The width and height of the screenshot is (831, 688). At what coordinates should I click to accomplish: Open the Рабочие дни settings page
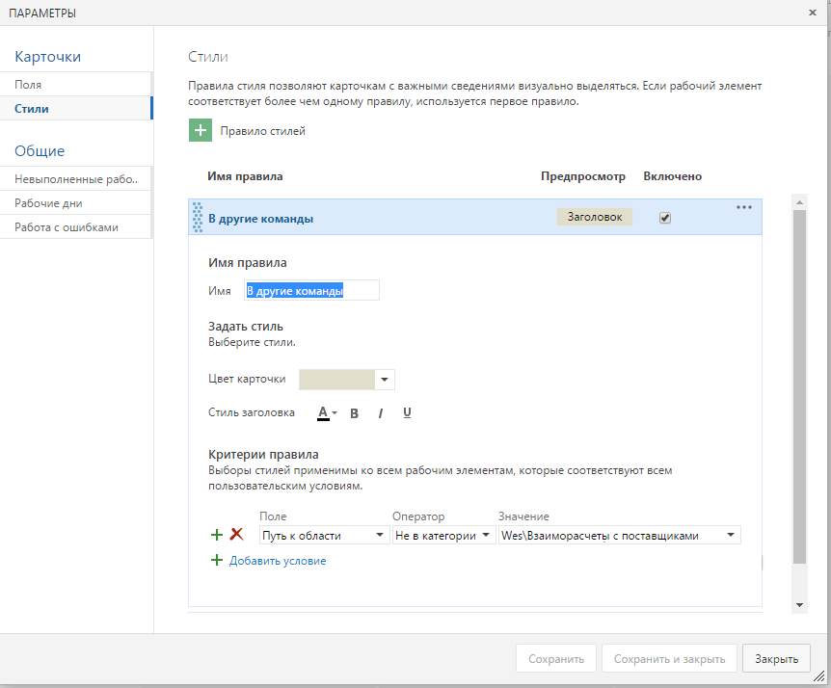pyautogui.click(x=48, y=203)
